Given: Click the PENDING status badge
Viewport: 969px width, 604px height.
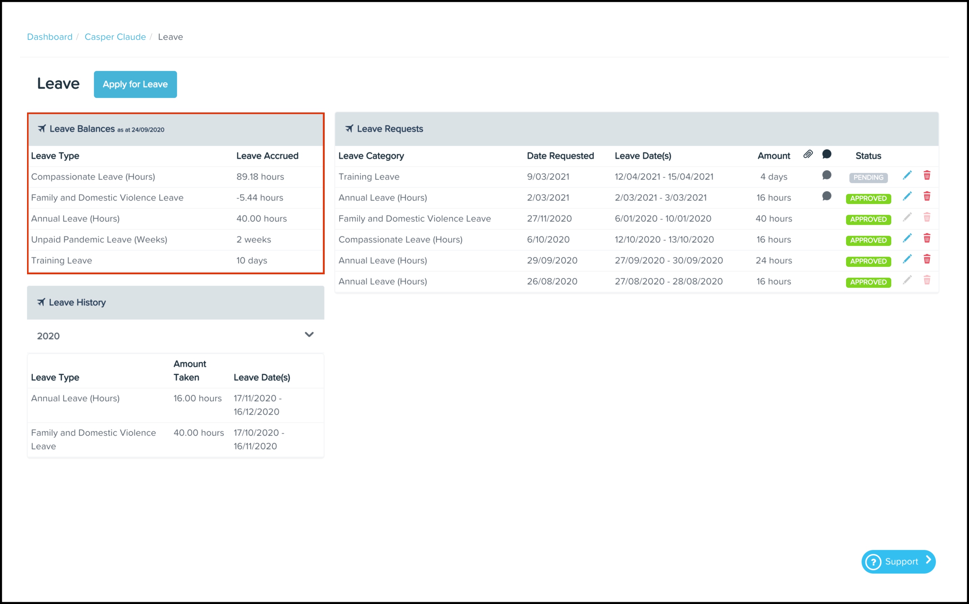Looking at the screenshot, I should (x=868, y=178).
